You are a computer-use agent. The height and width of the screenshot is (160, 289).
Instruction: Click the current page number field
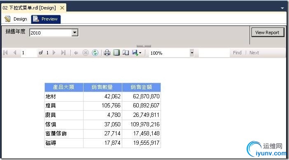click(x=29, y=53)
